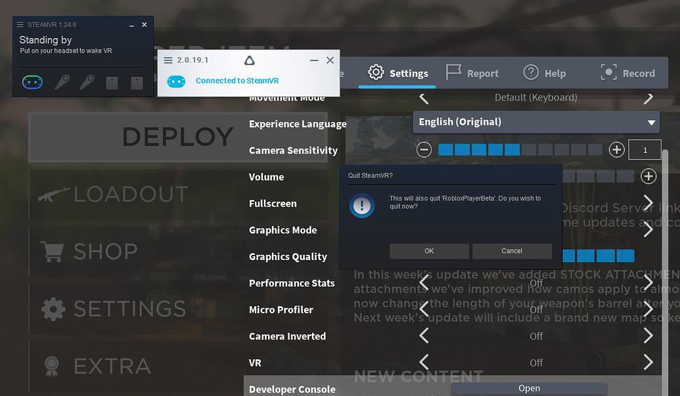Click the right chevron for Movement Mode
Viewport: 680px width, 396px height.
coord(648,97)
